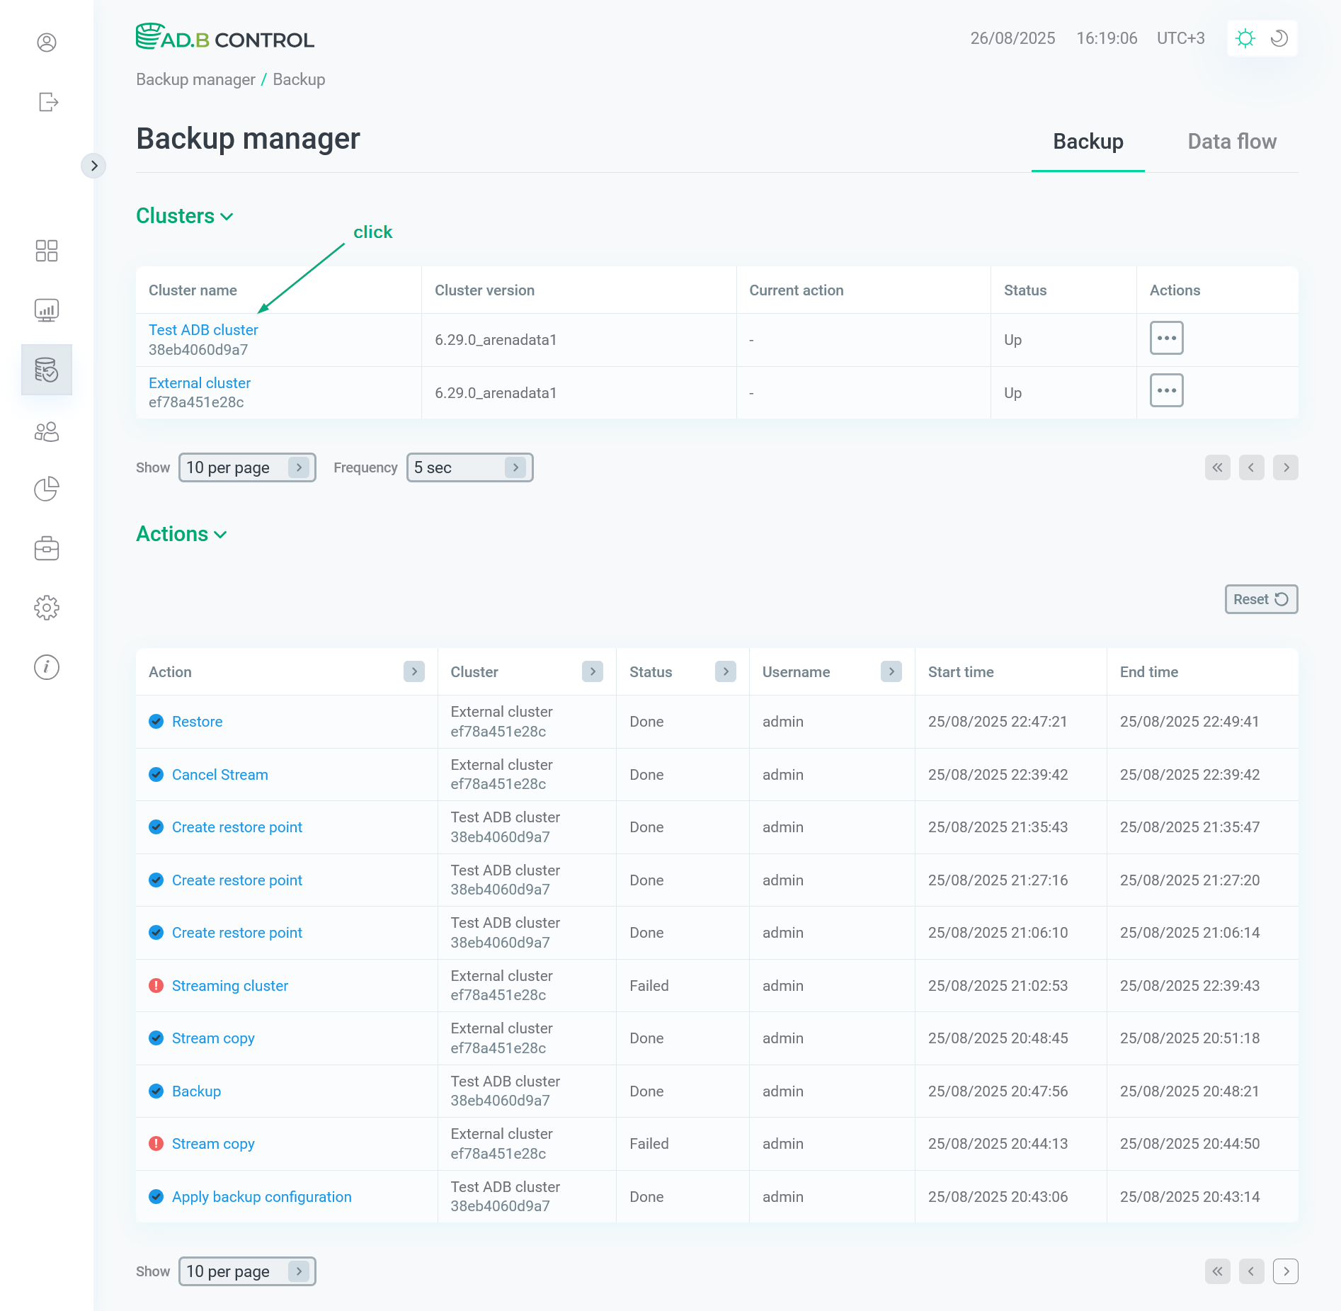This screenshot has width=1341, height=1311.
Task: Collapse the Clusters section chevron
Action: coord(227,217)
